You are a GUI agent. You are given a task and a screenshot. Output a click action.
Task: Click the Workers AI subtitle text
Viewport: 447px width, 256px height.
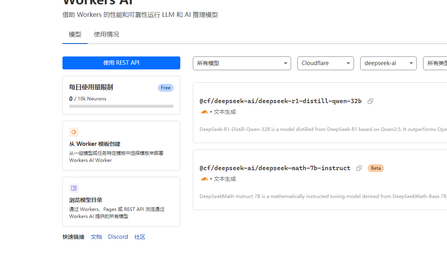click(x=140, y=15)
